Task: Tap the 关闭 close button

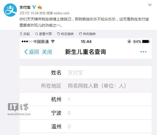Action: pos(47,52)
